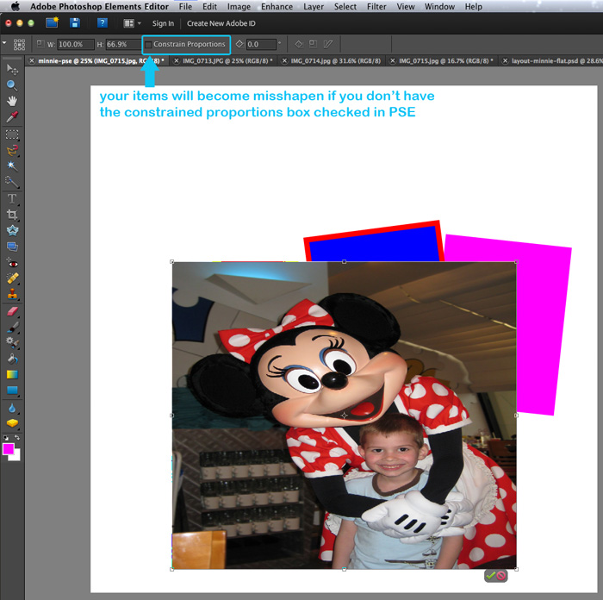Click the new file icon in toolbar
Image resolution: width=603 pixels, height=600 pixels.
coord(52,22)
